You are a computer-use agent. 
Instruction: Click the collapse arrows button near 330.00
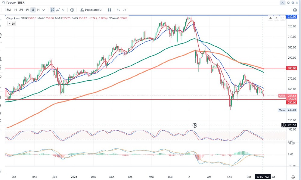277,18
